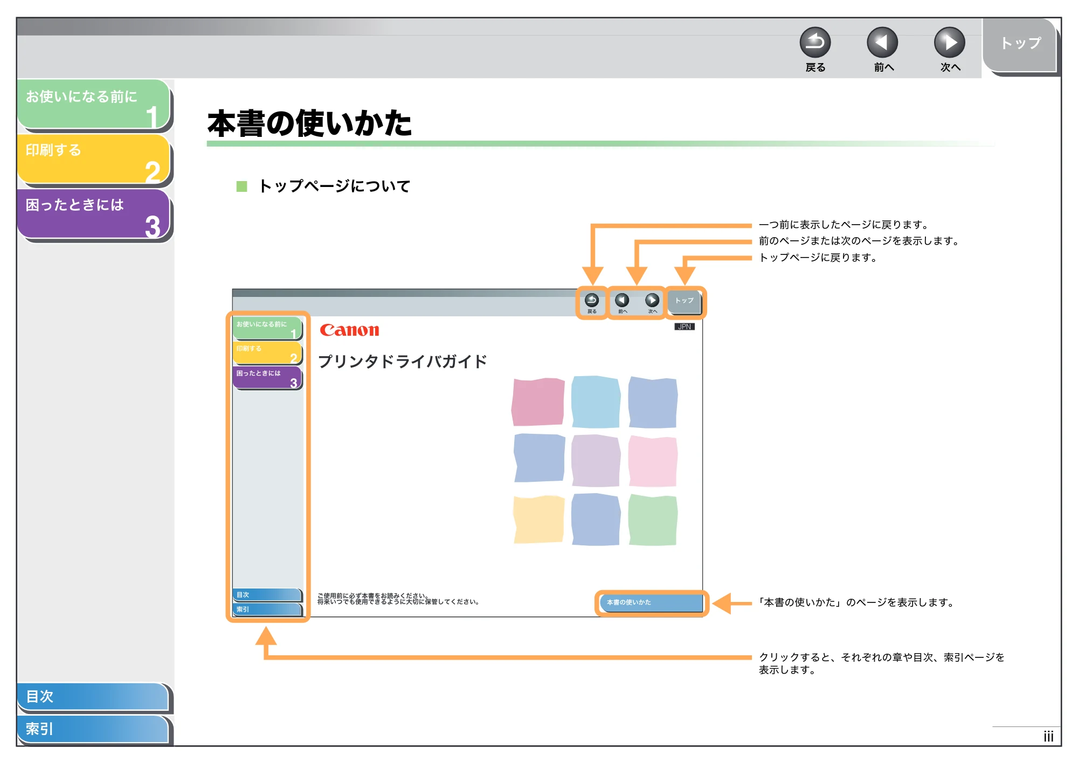Click small 困ったときには tab in embedded screenshot
This screenshot has height=762, width=1078.
pos(267,377)
